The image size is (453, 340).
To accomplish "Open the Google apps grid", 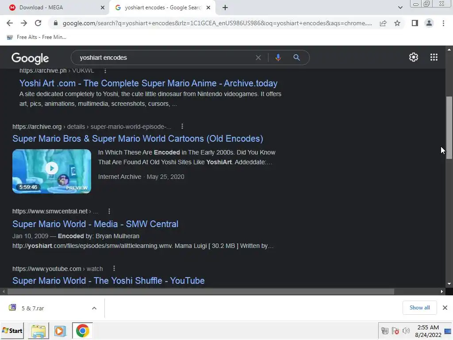I will [434, 57].
